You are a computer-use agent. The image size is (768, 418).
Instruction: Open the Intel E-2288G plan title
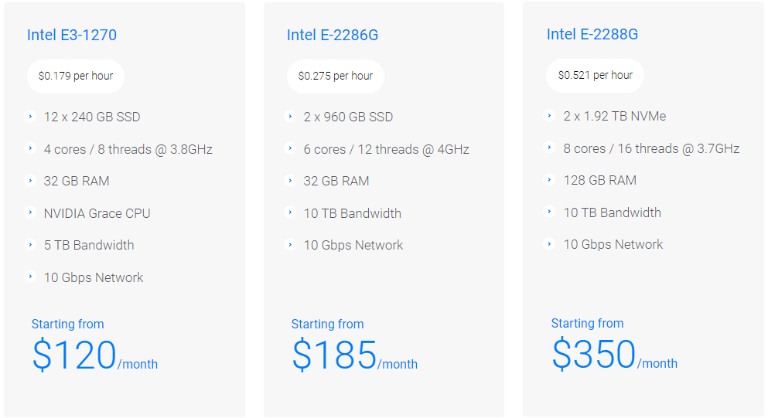click(592, 34)
